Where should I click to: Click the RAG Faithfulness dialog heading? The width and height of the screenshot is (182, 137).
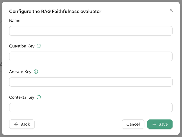55,12
